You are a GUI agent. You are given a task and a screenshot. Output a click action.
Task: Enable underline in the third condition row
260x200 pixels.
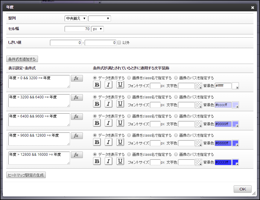pos(120,123)
